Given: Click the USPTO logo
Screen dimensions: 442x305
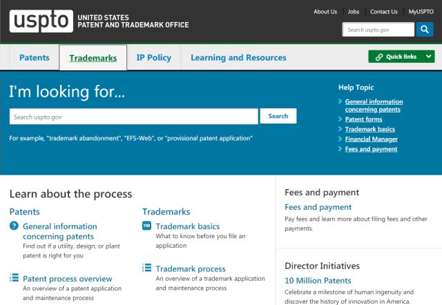Looking at the screenshot, I should click(x=41, y=21).
